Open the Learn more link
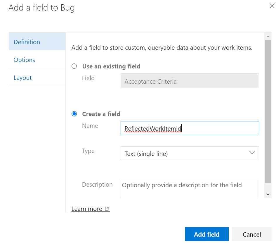 (x=91, y=209)
